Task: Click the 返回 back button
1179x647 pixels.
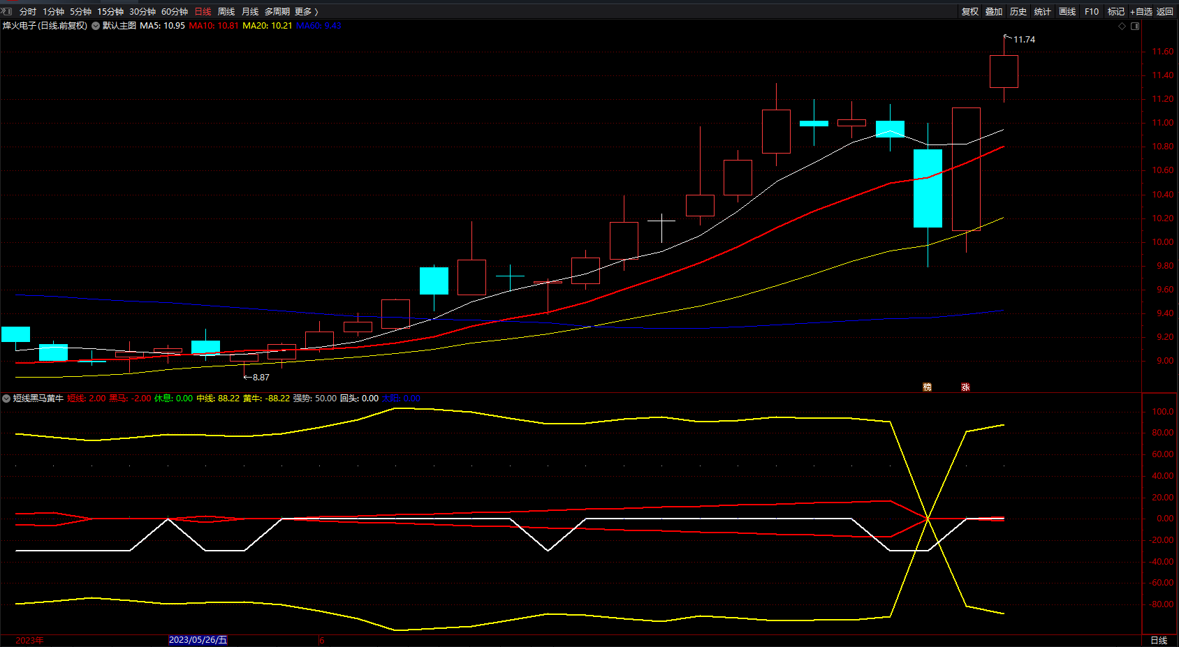Action: (x=1165, y=12)
